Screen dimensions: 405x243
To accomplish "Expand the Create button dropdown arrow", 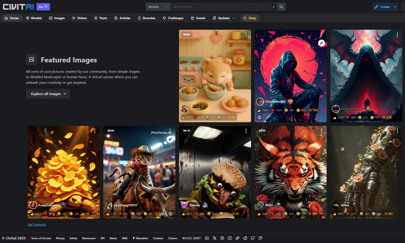I will point(395,7).
